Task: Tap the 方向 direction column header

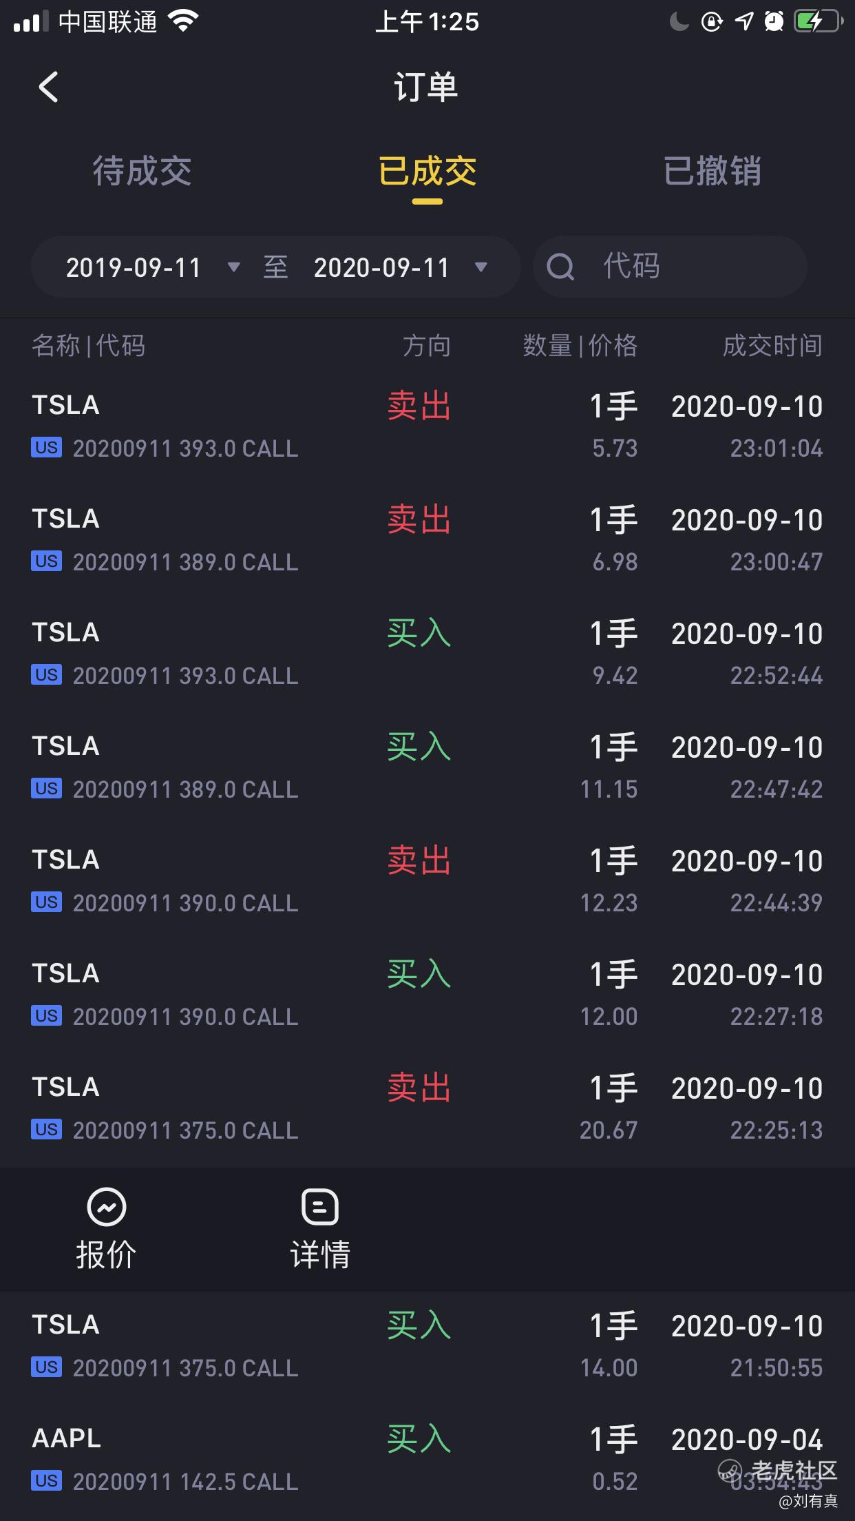Action: tap(426, 346)
